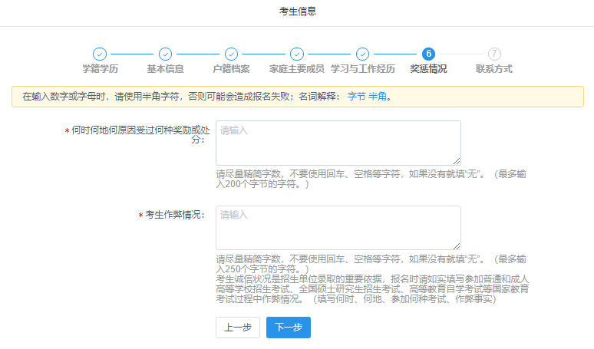Open the 基本信息 step label
Viewport: 594px width, 349px height.
coord(165,69)
